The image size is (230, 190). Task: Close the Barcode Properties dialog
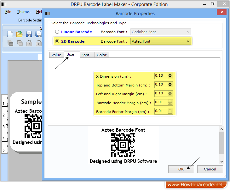tap(221, 12)
